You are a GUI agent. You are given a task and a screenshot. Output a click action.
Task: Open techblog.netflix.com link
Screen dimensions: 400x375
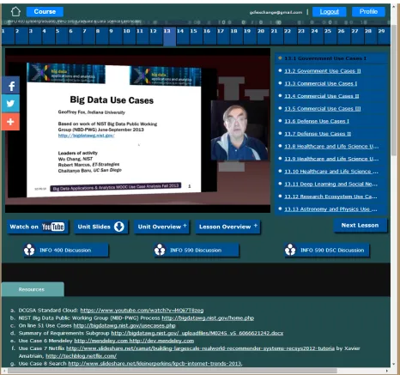[81, 356]
